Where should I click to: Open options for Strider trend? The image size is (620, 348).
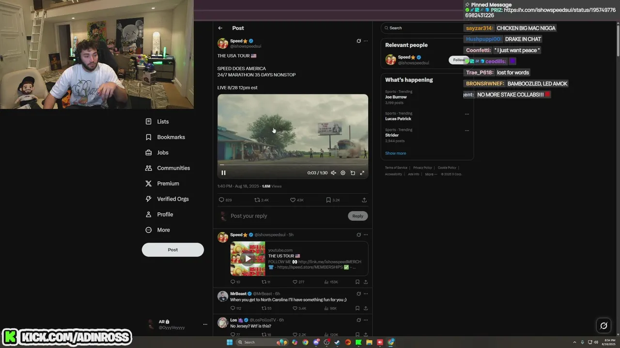pyautogui.click(x=467, y=130)
